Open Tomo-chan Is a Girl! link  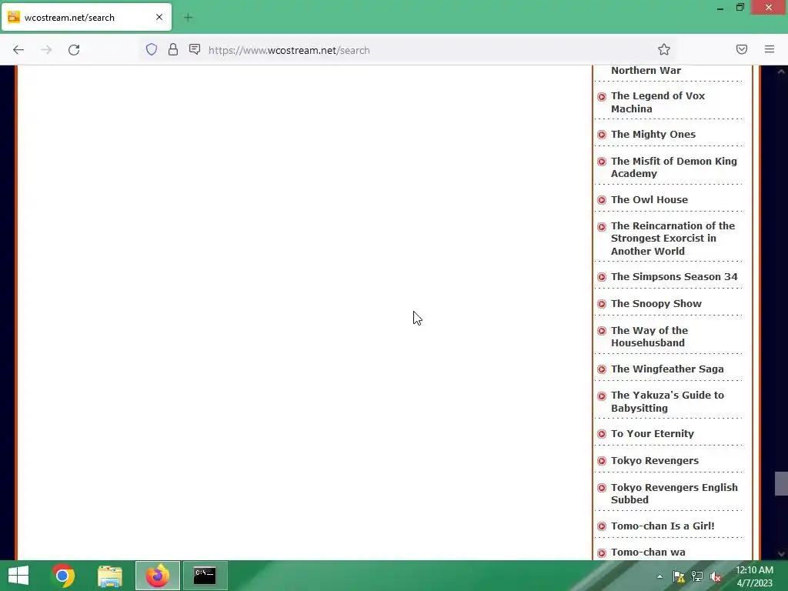click(x=663, y=526)
